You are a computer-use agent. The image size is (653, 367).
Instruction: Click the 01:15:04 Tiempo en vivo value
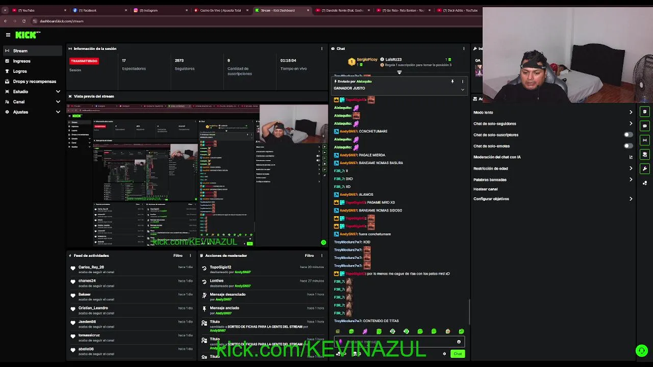(x=288, y=60)
